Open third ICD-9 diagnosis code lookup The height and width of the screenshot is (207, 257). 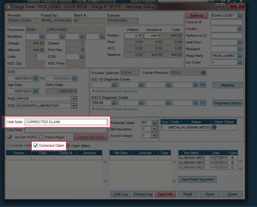click(x=168, y=103)
